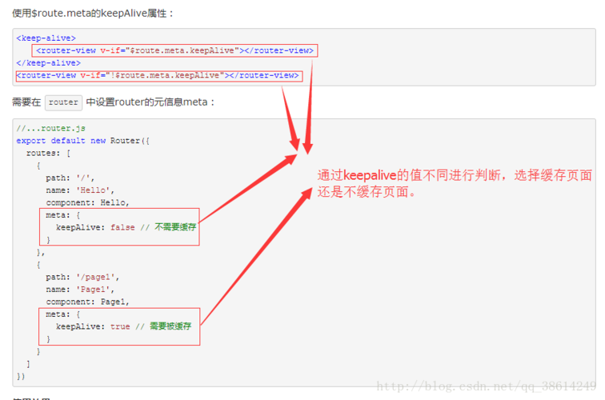605x400 pixels.
Task: Click the green comment '需要被缓存'
Action: (170, 326)
